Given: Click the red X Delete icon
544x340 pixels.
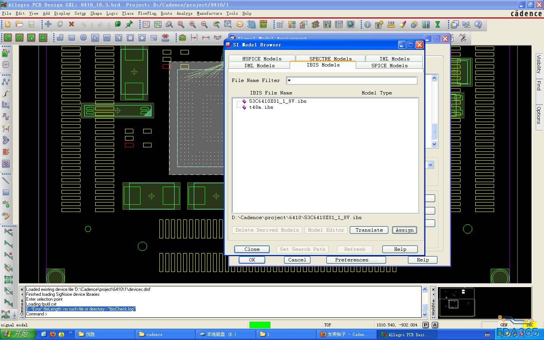Looking at the screenshot, I should pos(71,25).
